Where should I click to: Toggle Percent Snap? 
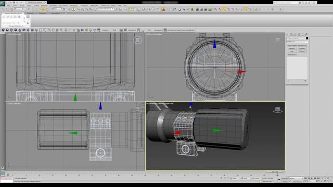click(87, 9)
